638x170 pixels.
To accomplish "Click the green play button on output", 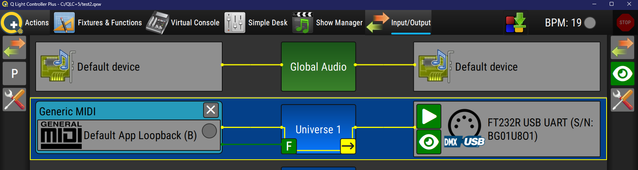I will (x=429, y=116).
